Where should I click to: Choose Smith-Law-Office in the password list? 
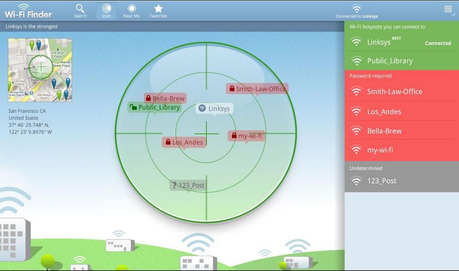(x=402, y=91)
